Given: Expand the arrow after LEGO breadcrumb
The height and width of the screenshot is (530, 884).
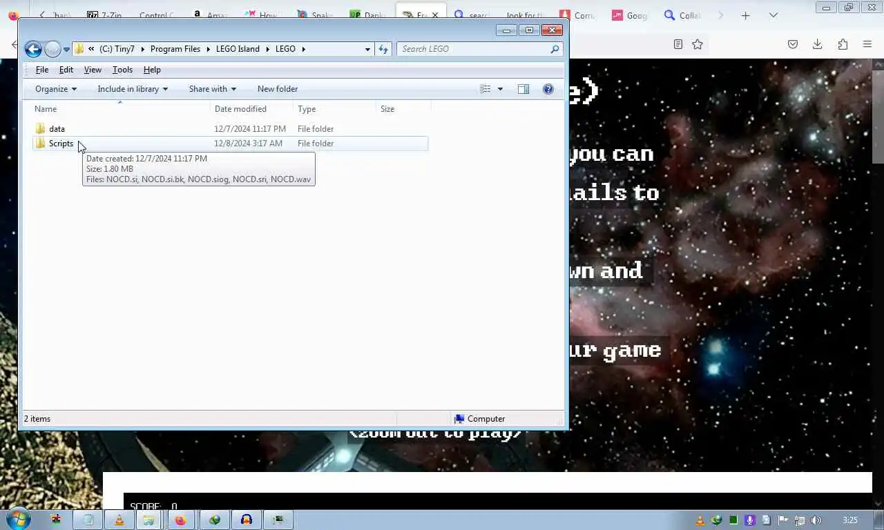Looking at the screenshot, I should [303, 49].
